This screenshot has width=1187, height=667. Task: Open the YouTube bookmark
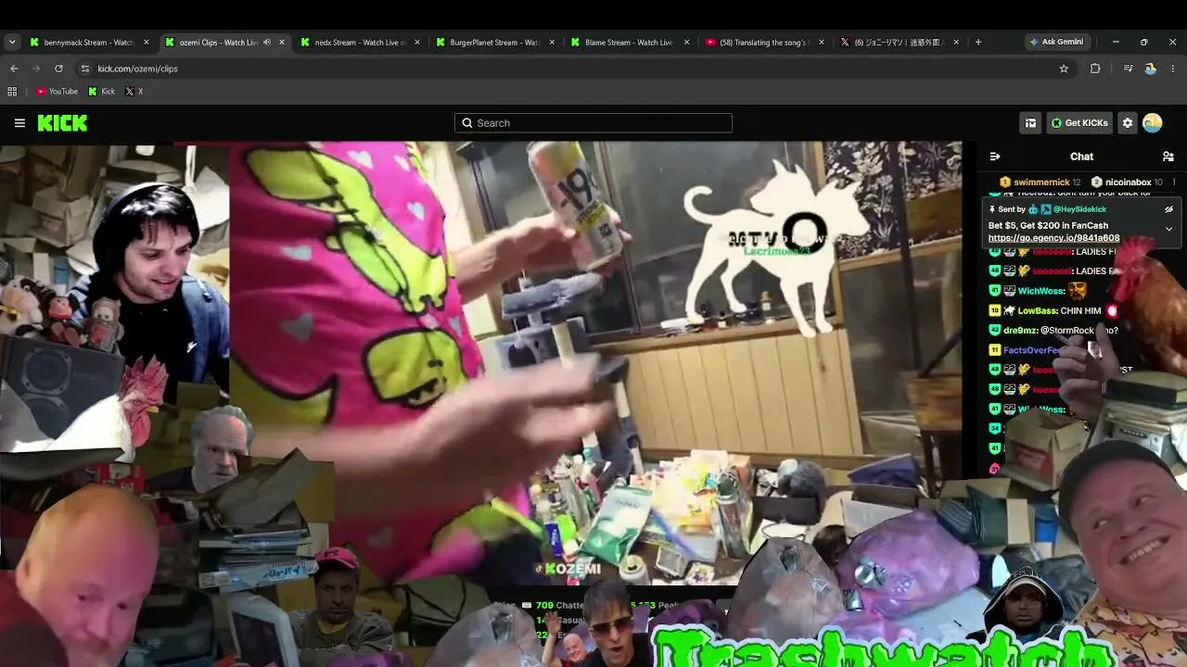57,92
